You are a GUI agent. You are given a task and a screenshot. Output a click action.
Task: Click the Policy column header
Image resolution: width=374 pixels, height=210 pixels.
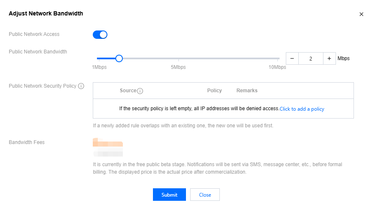point(214,91)
